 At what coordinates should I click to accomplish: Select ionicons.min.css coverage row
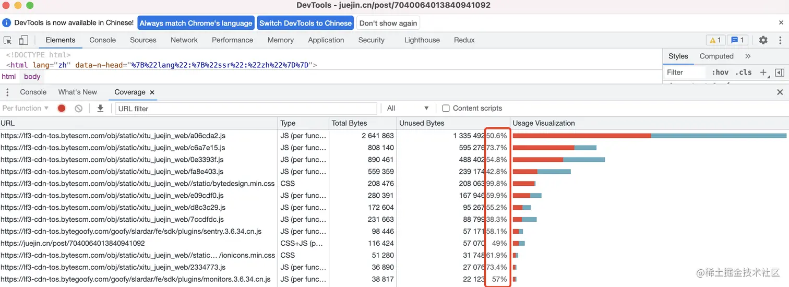[394, 256]
